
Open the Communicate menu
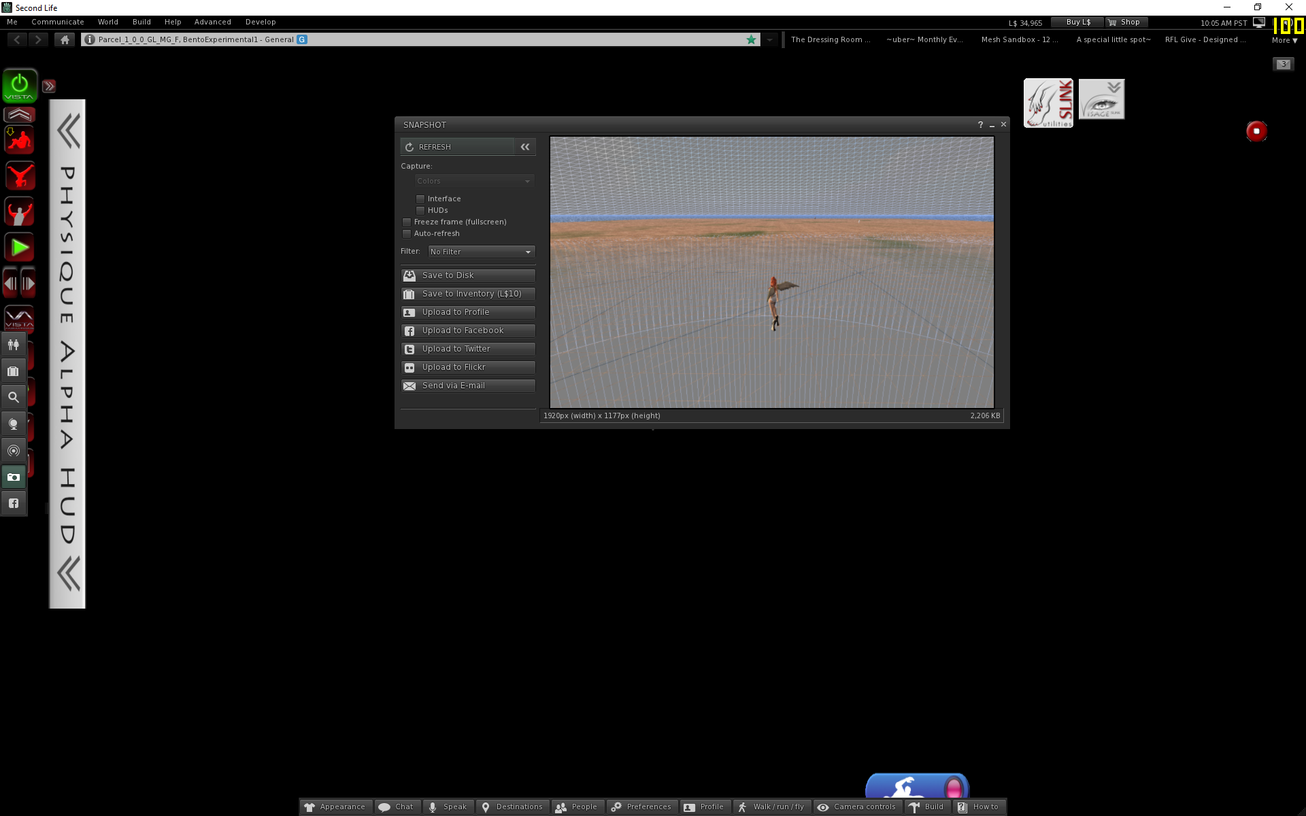click(x=58, y=22)
